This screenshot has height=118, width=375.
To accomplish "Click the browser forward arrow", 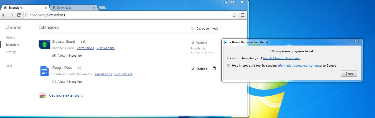I will click(x=11, y=15).
